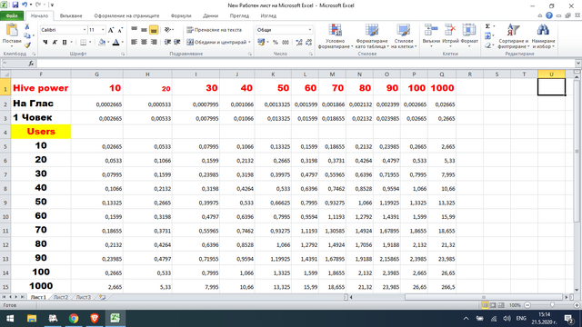Image resolution: width=582 pixels, height=327 pixels.
Task: Switch to the Данни tab
Action: tap(210, 16)
